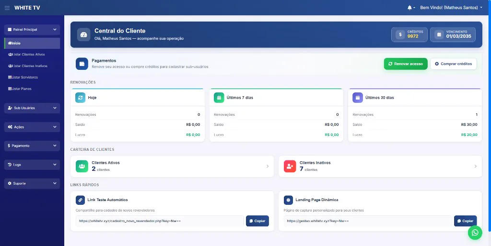Click the Últimos 30 dias heading
This screenshot has width=491, height=246.
tap(380, 98)
